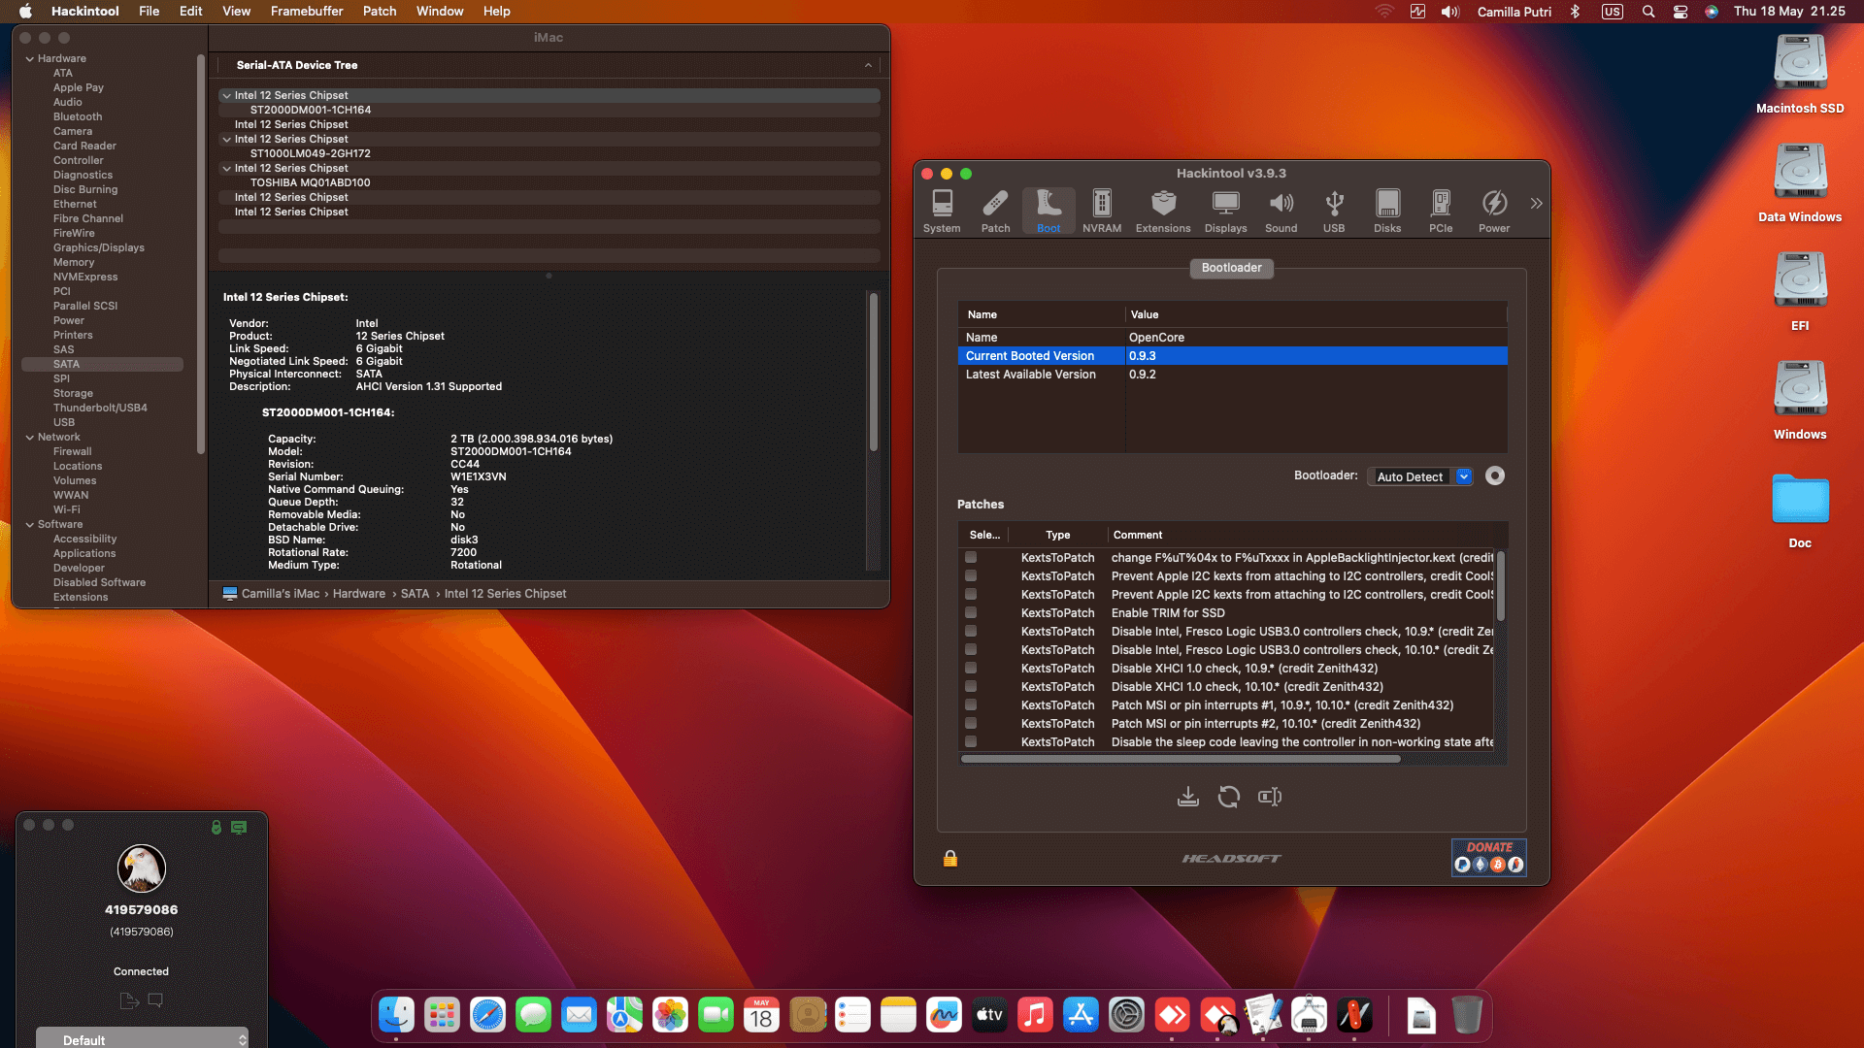The image size is (1864, 1048).
Task: Open the USB toolbar item in Hackintool
Action: click(x=1334, y=211)
